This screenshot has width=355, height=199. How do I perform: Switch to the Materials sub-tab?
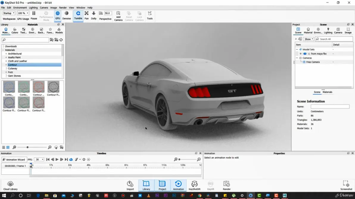327,92
